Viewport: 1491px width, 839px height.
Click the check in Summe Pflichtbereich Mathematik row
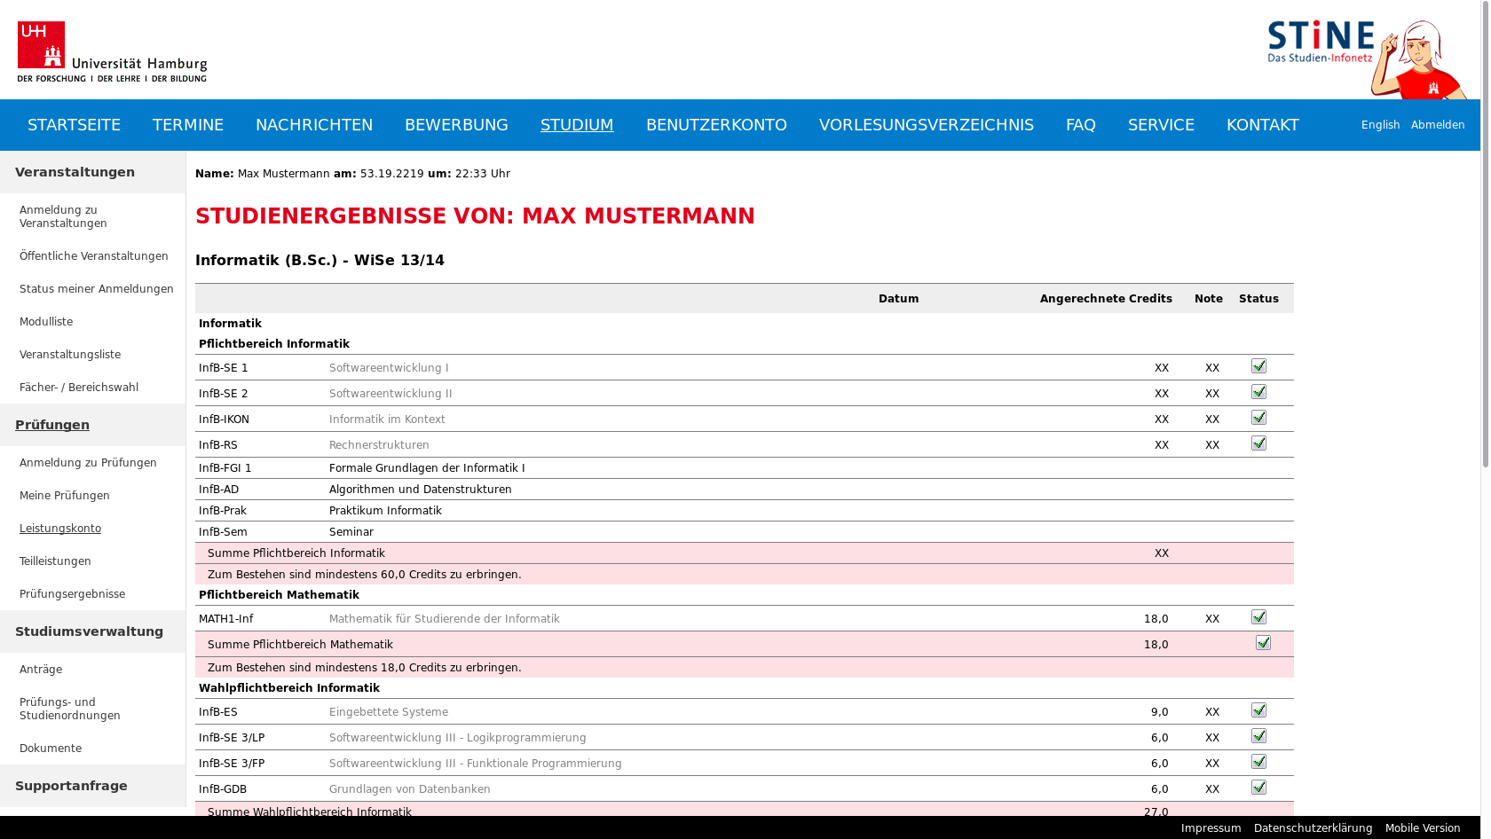[1263, 642]
